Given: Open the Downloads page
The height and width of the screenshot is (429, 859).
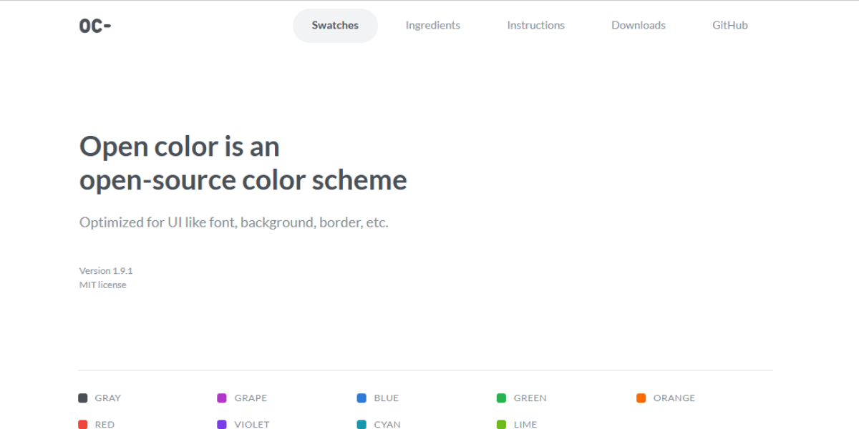Looking at the screenshot, I should (x=638, y=26).
